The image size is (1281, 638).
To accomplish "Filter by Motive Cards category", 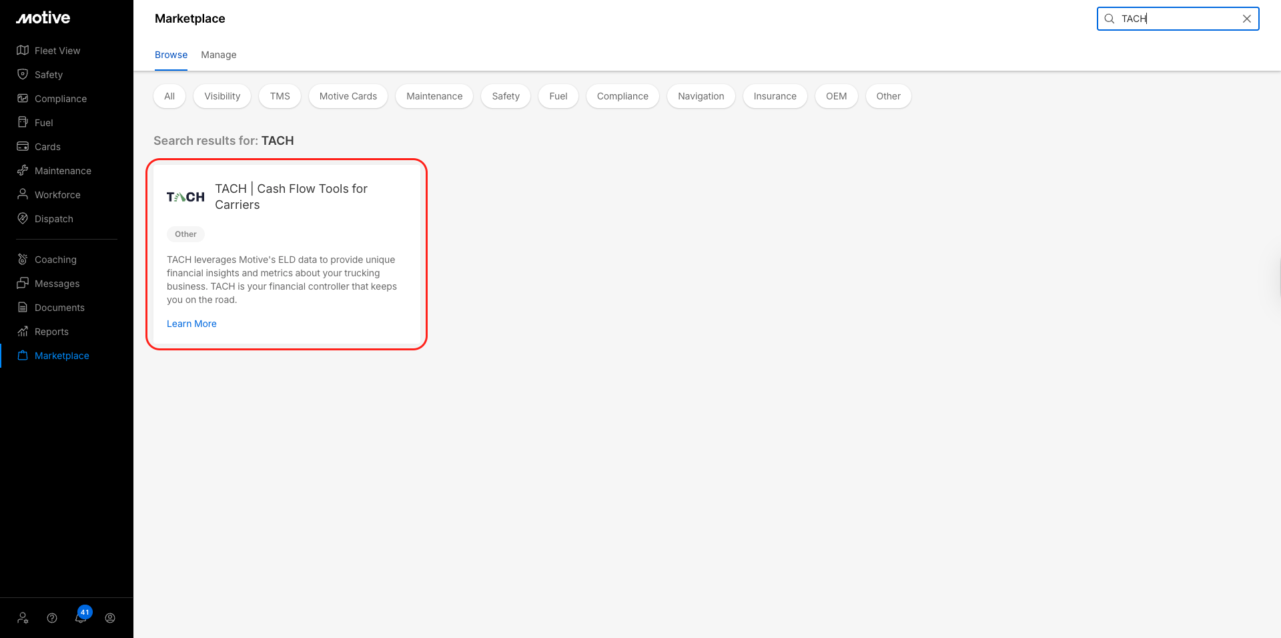I will (348, 96).
